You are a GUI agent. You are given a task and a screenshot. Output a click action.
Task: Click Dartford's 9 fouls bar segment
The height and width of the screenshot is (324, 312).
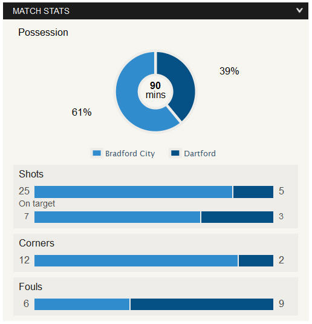click(202, 304)
